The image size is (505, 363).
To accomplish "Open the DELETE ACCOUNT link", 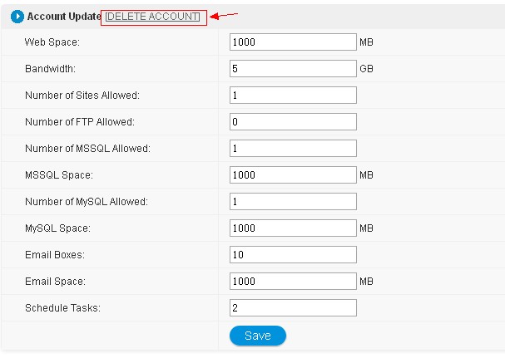I will [153, 17].
